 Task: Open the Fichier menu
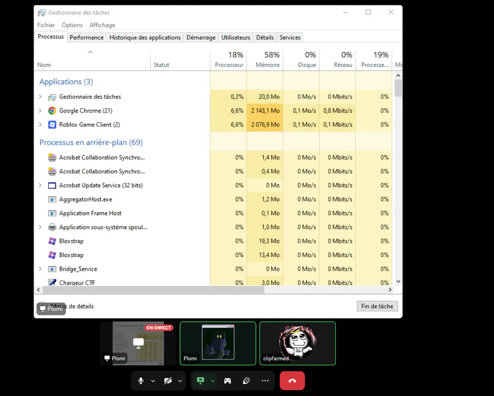coord(46,25)
